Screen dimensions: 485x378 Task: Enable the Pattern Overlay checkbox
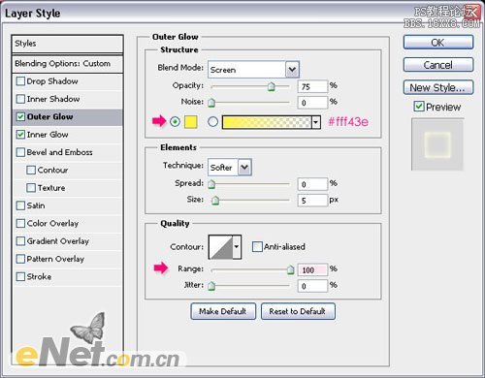point(20,259)
